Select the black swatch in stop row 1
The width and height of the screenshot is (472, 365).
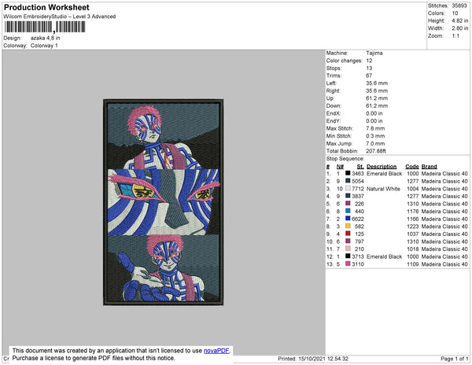pos(348,173)
